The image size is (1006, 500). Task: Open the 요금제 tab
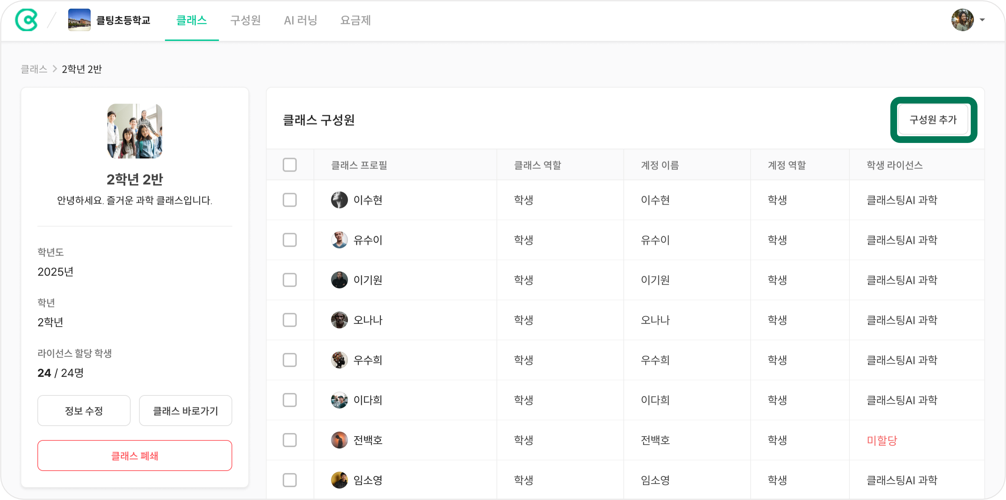355,20
